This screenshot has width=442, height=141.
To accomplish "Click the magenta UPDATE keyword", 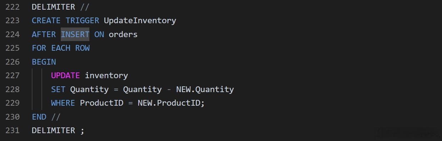I will (65, 76).
